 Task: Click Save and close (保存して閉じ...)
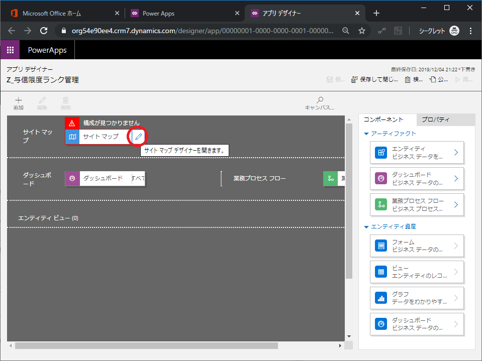pyautogui.click(x=375, y=80)
